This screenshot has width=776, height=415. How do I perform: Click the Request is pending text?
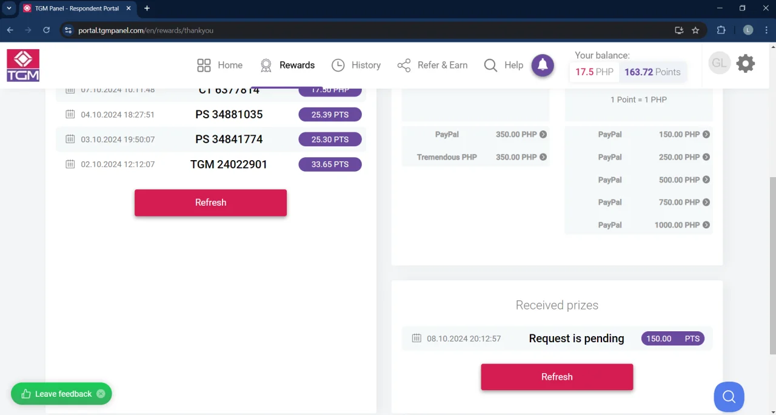click(577, 339)
